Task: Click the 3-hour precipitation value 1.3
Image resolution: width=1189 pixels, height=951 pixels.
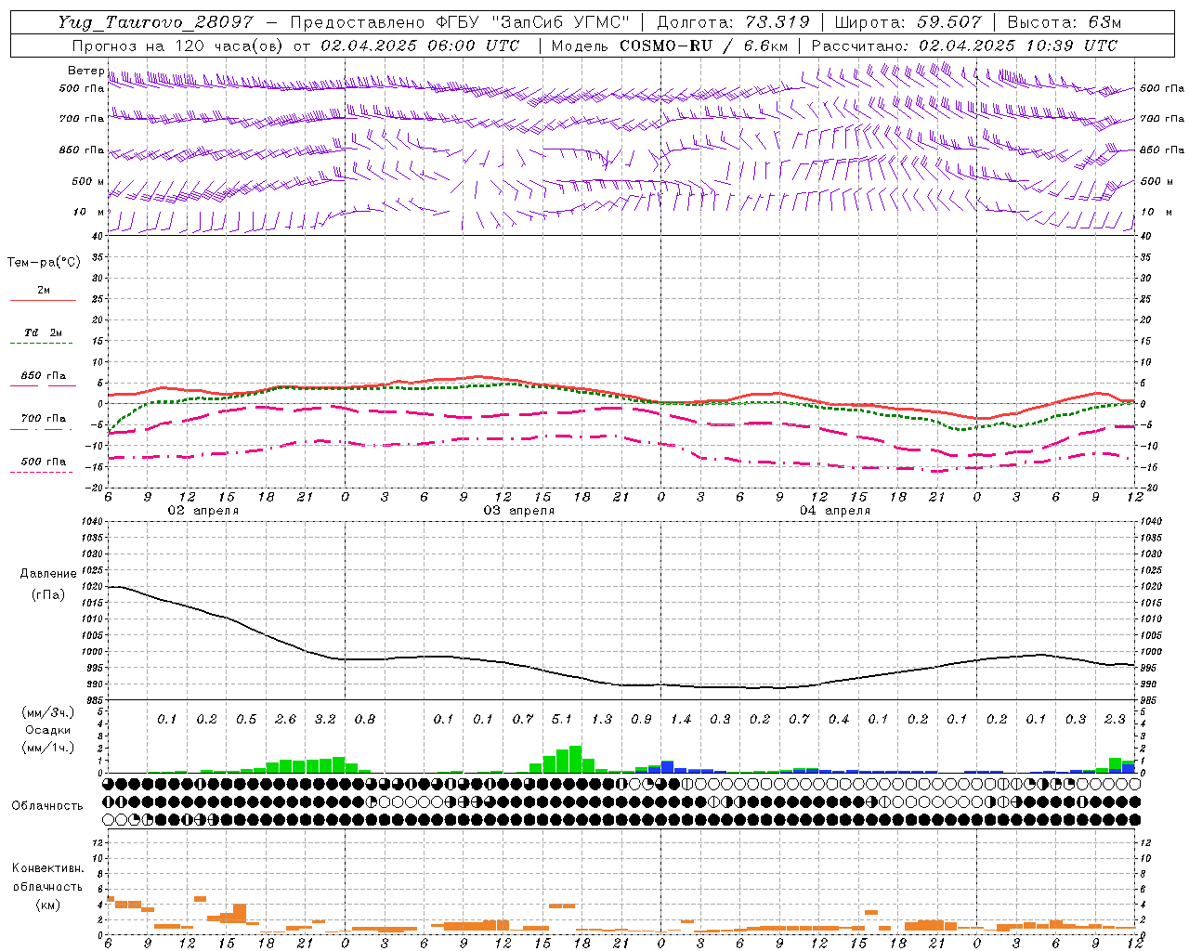Action: pyautogui.click(x=602, y=719)
